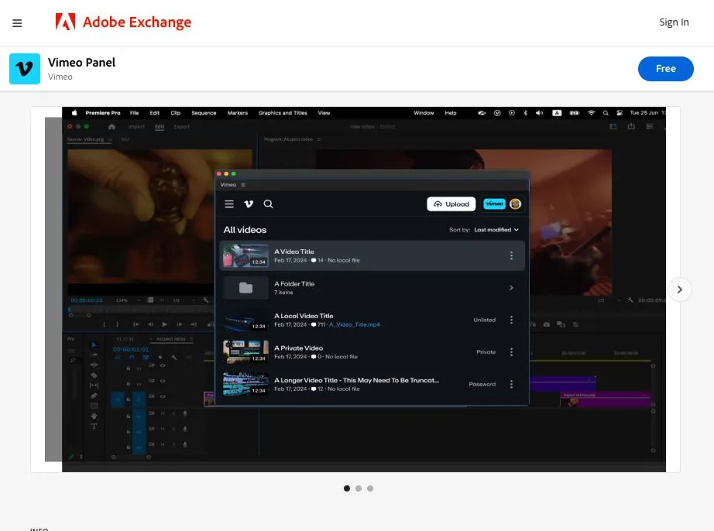The width and height of the screenshot is (714, 531).
Task: Click the Password status label
Action: coord(482,384)
